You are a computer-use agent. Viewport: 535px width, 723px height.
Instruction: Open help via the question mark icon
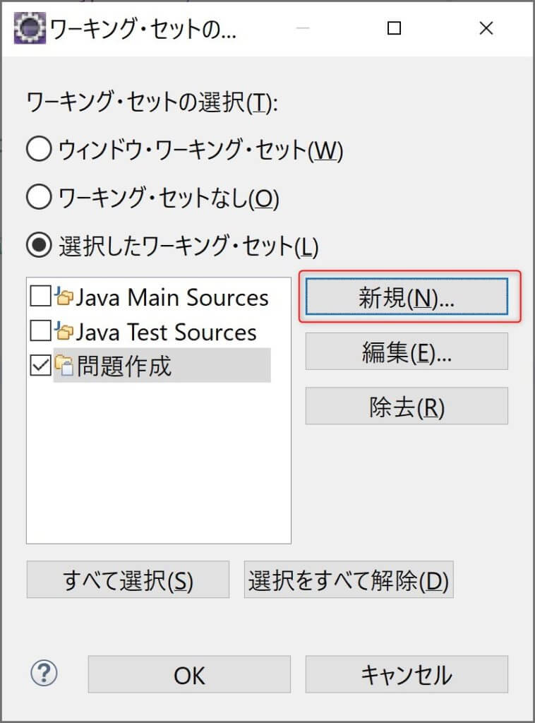coord(44,673)
